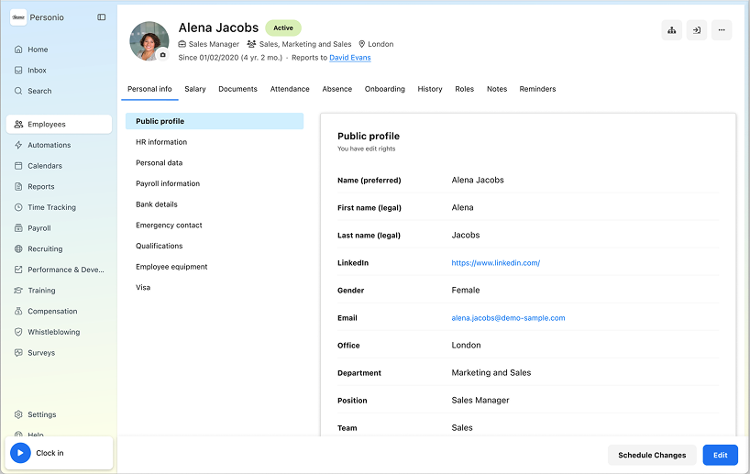Image resolution: width=750 pixels, height=474 pixels.
Task: Open the Roles tab
Action: click(x=465, y=89)
